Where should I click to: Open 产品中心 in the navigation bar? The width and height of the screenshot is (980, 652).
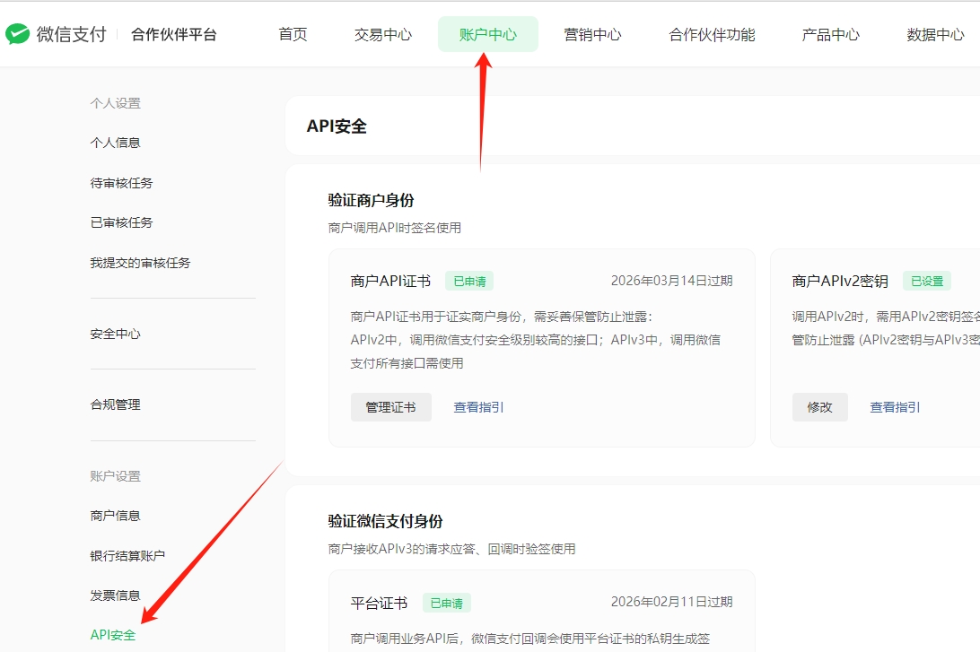coord(830,34)
